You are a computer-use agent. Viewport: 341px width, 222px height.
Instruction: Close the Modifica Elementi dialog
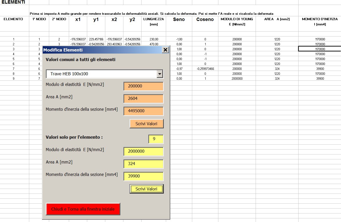coord(166,50)
